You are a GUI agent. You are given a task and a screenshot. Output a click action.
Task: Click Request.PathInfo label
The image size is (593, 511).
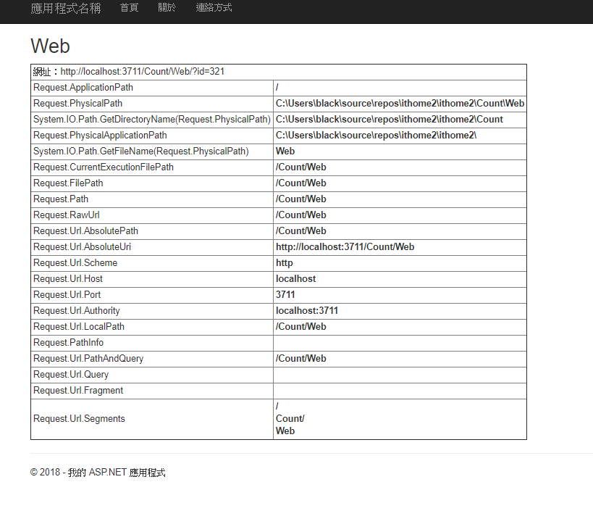point(68,342)
